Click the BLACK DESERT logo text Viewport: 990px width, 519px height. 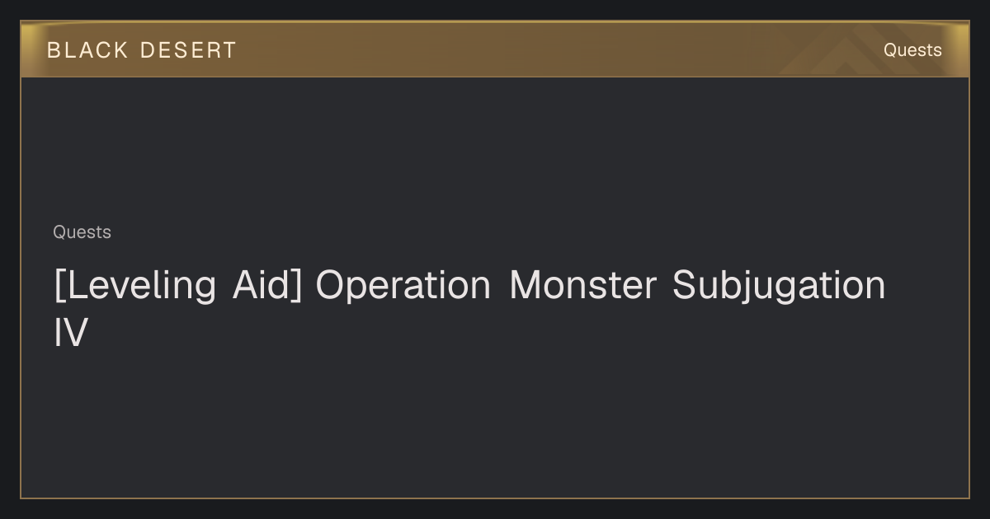[142, 50]
